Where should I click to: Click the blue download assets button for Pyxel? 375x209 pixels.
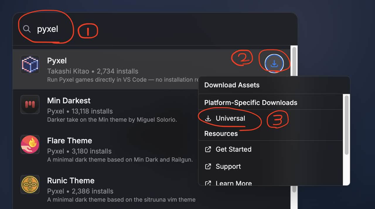[274, 63]
